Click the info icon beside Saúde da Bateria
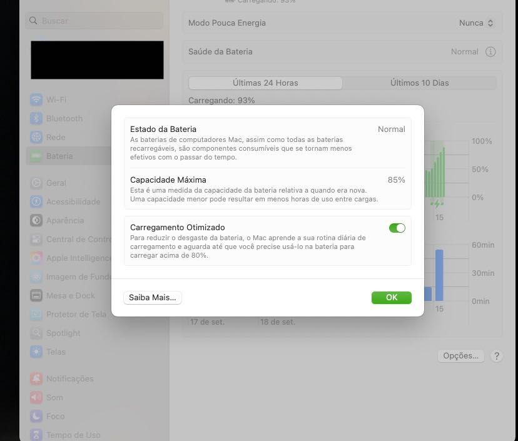Screen dimensions: 518x441 pyautogui.click(x=490, y=52)
